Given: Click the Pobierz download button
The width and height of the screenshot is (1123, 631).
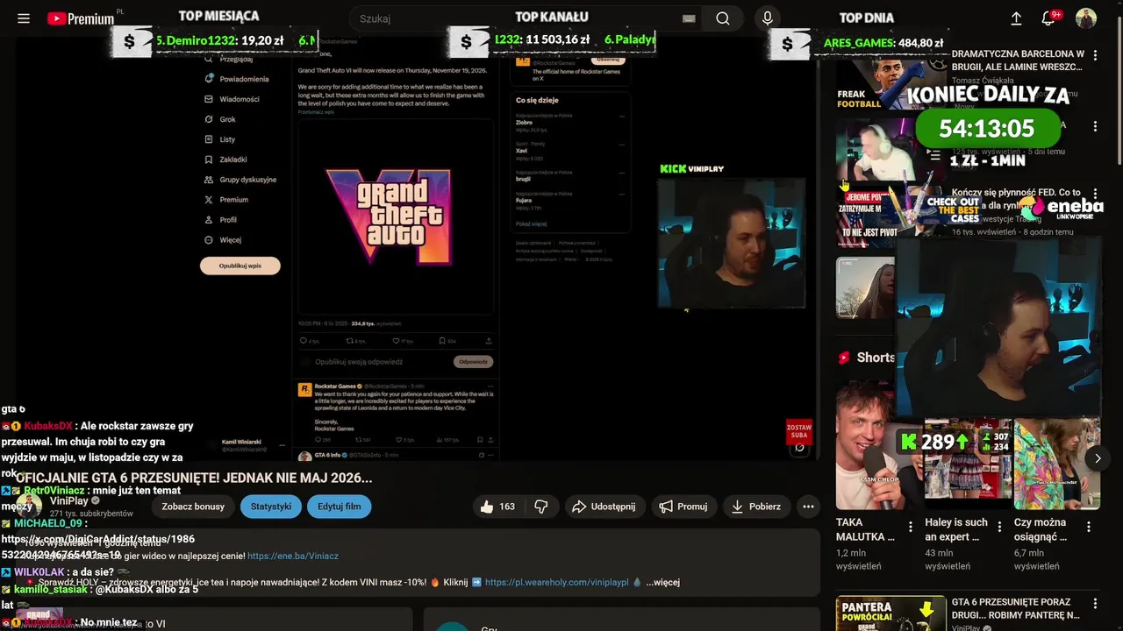Looking at the screenshot, I should click(755, 507).
